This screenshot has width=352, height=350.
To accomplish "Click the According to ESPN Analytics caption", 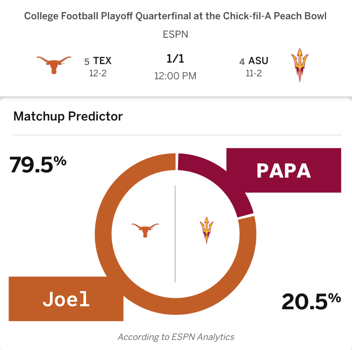I will tap(176, 337).
